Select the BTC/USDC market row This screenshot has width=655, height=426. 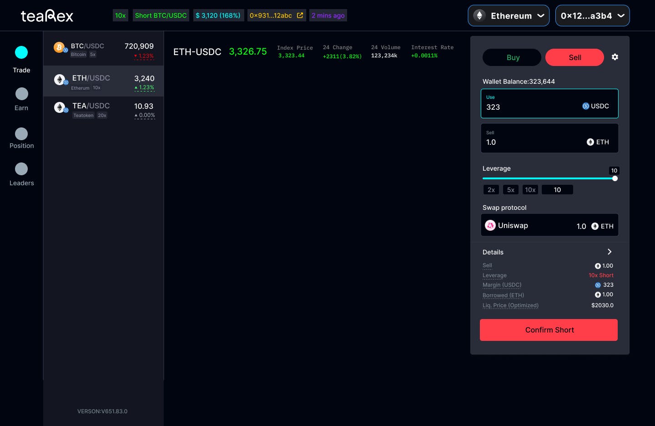pos(103,49)
